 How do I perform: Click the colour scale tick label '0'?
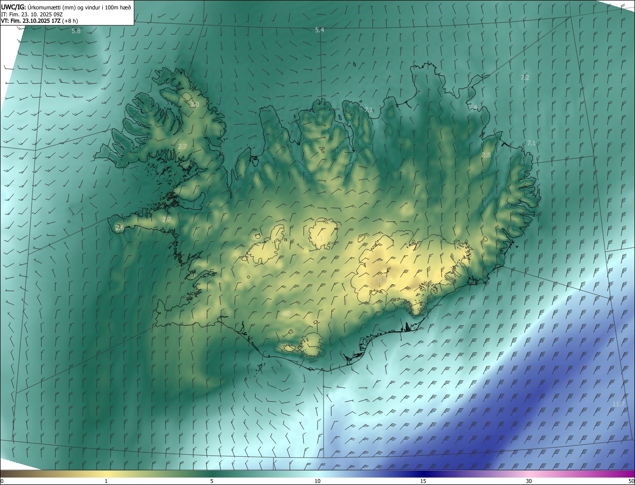[2, 481]
